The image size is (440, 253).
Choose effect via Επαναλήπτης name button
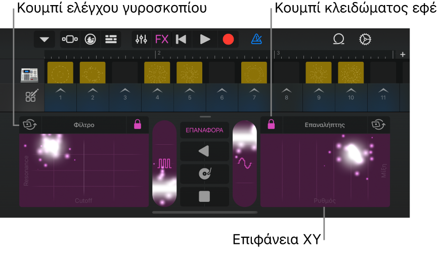point(325,124)
